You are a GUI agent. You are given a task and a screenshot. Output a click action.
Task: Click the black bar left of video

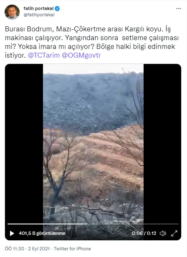click(x=24, y=142)
